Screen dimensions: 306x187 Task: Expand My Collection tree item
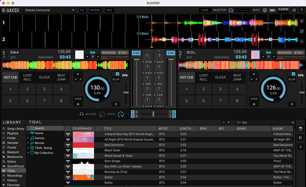pos(28,153)
